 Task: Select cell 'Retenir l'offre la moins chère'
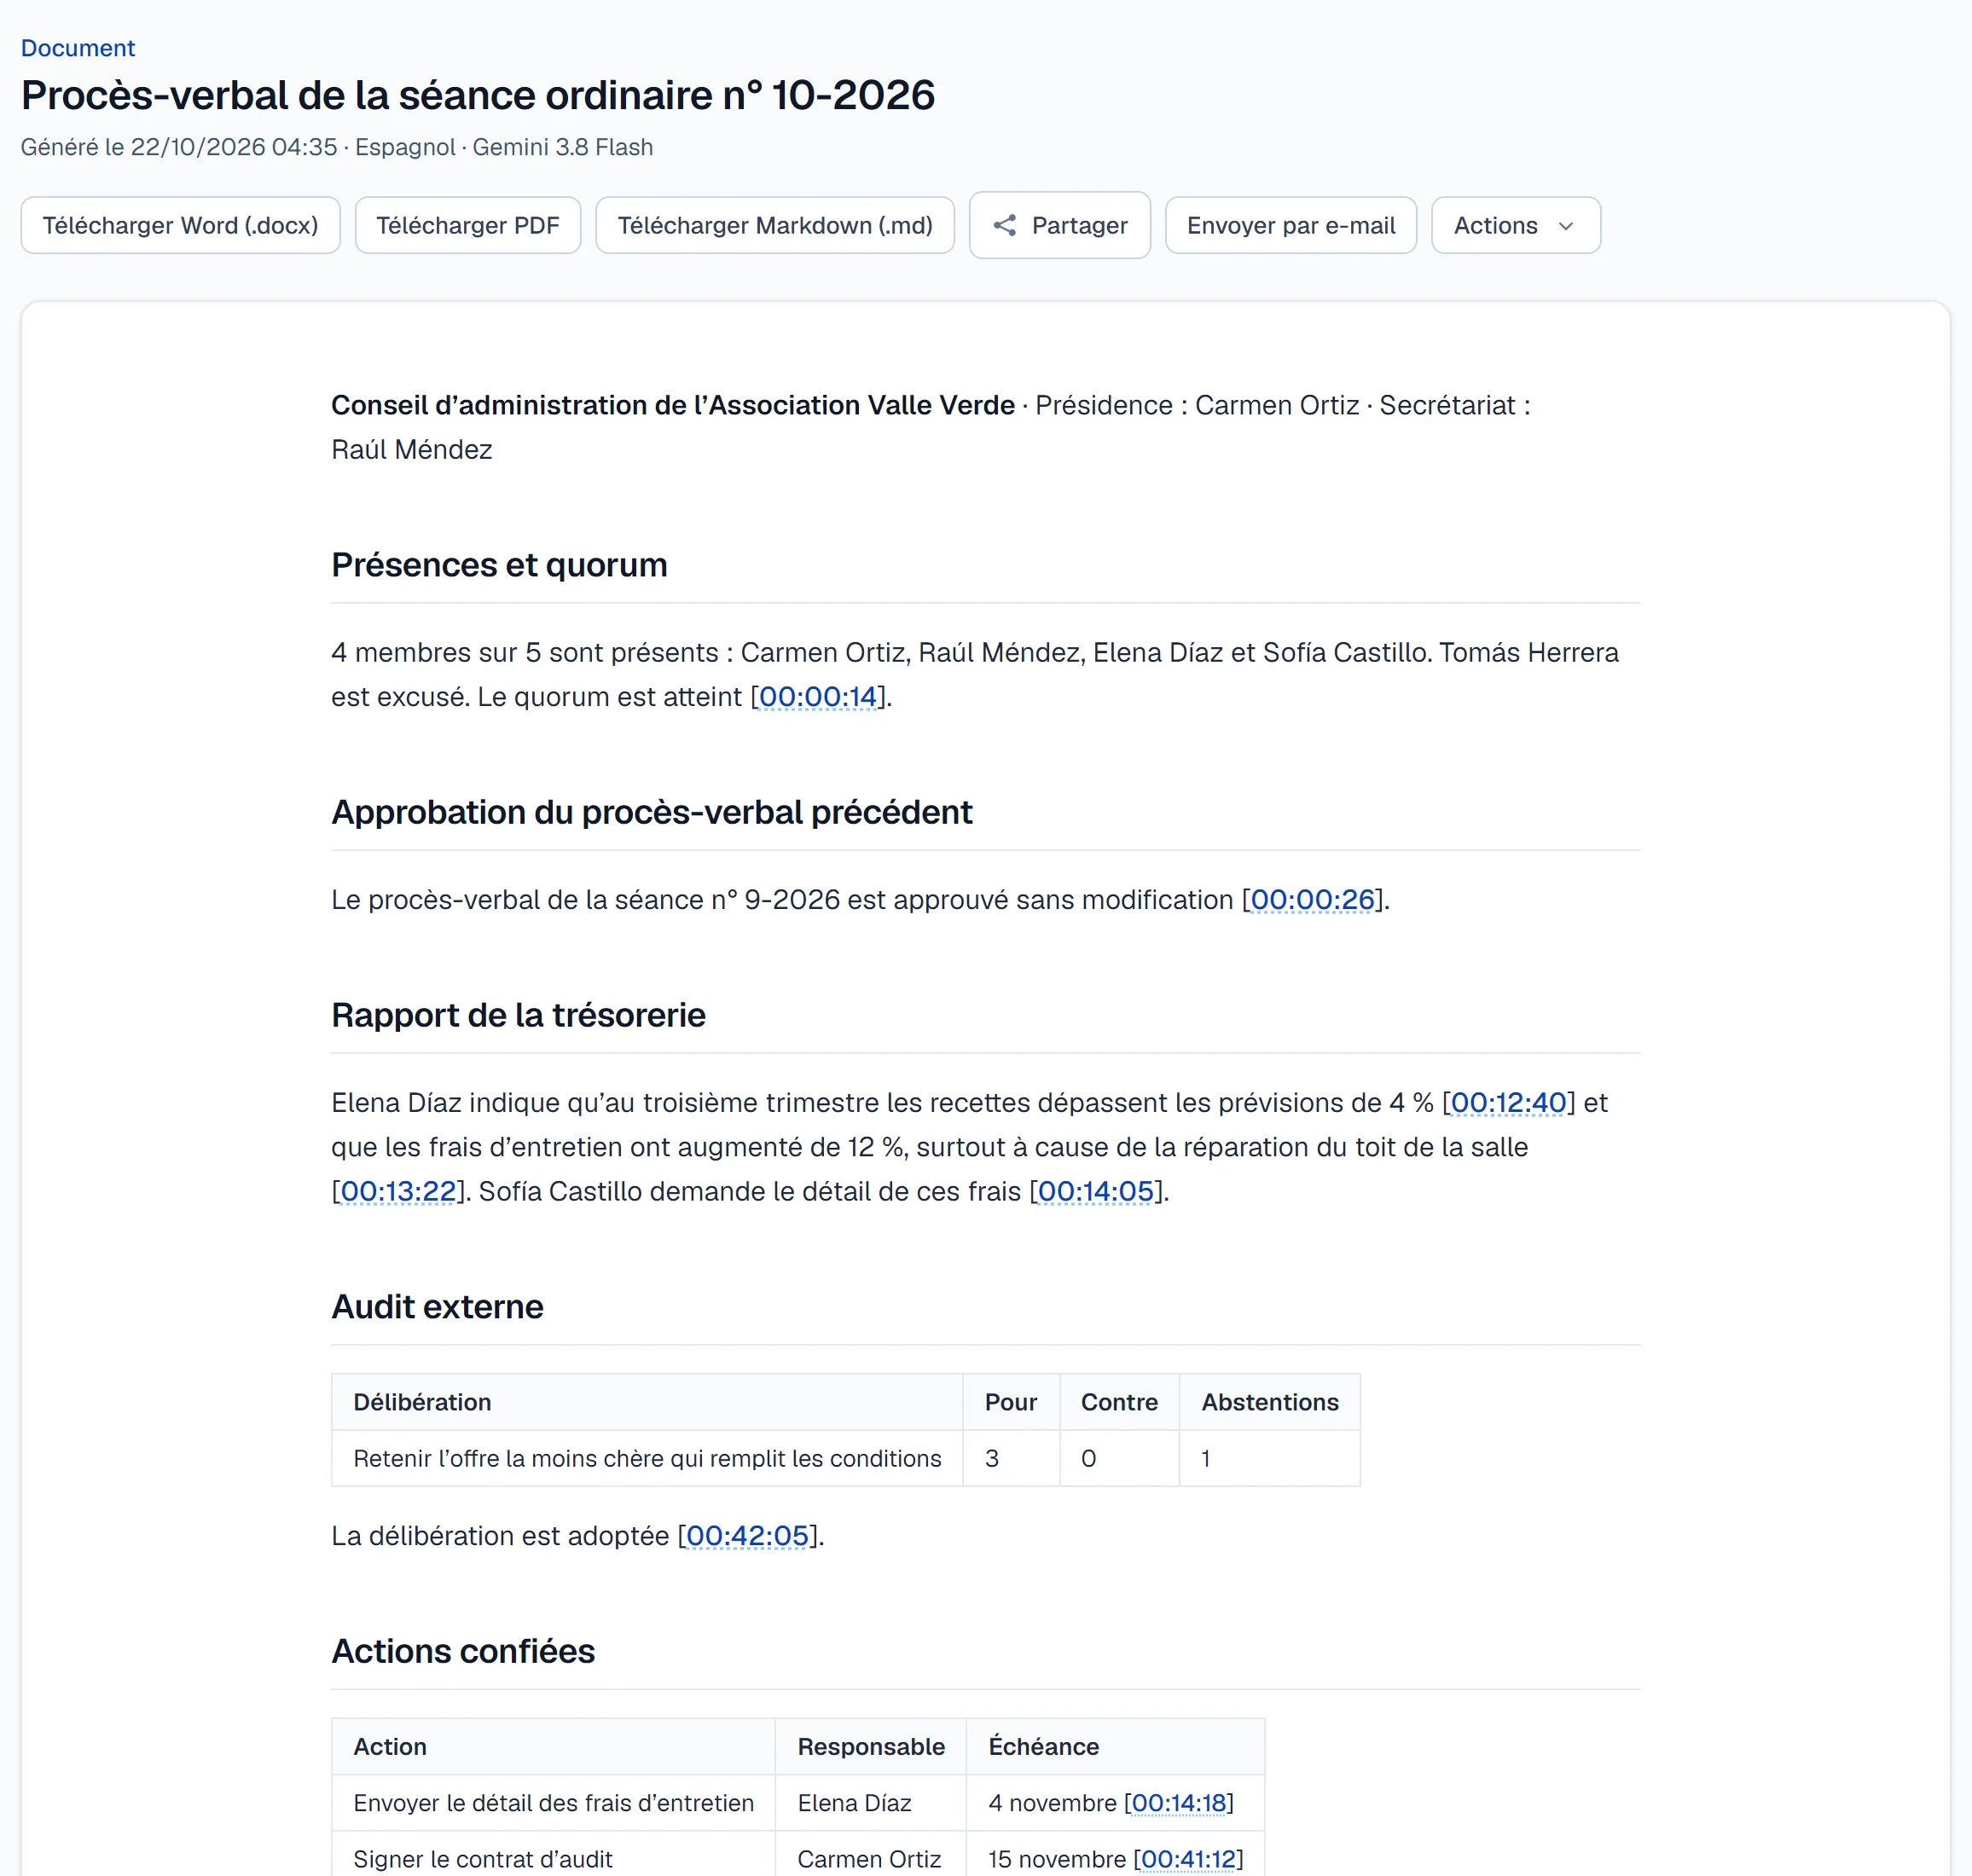point(647,1459)
